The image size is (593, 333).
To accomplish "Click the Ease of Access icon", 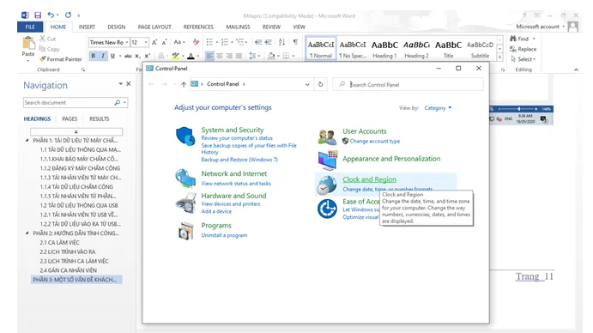I will pyautogui.click(x=327, y=209).
